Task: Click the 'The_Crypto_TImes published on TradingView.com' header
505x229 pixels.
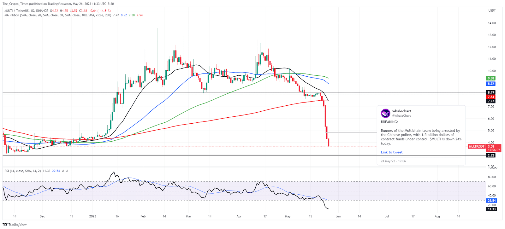Action: [36, 4]
